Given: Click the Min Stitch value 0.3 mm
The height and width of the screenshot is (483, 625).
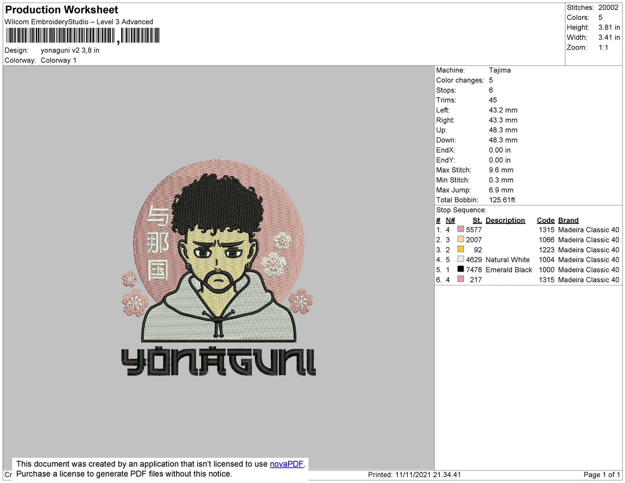Looking at the screenshot, I should [x=501, y=180].
